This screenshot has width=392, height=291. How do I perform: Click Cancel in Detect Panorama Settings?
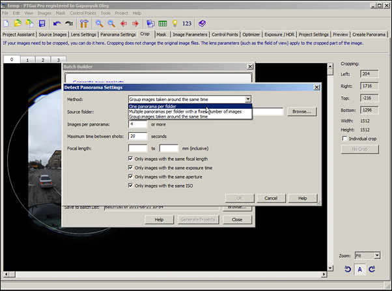271,199
